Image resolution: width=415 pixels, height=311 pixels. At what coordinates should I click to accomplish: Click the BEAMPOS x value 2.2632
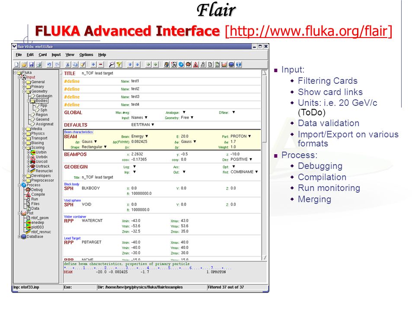137,154
